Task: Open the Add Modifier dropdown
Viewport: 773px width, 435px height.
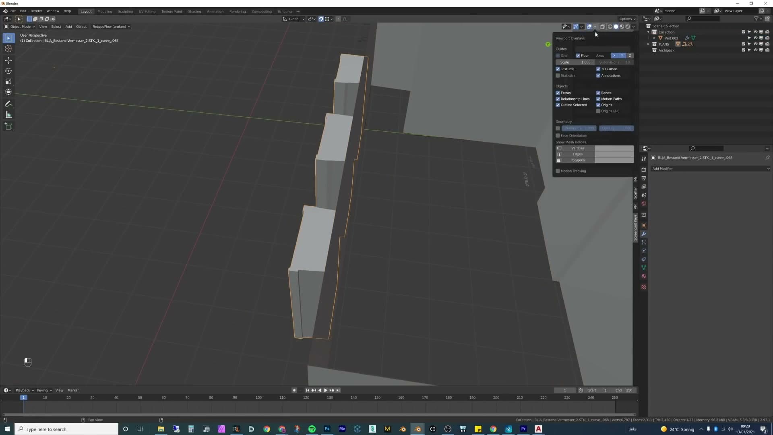Action: (710, 169)
